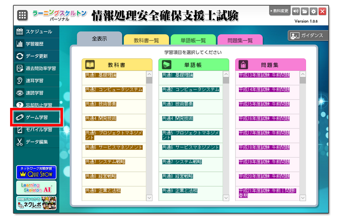Open スケジュール in the sidebar
The height and width of the screenshot is (219, 342).
(37, 32)
